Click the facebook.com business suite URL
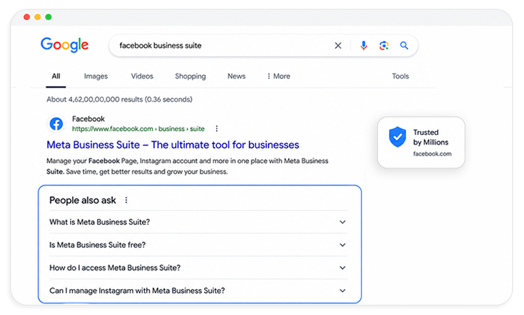 [x=139, y=129]
